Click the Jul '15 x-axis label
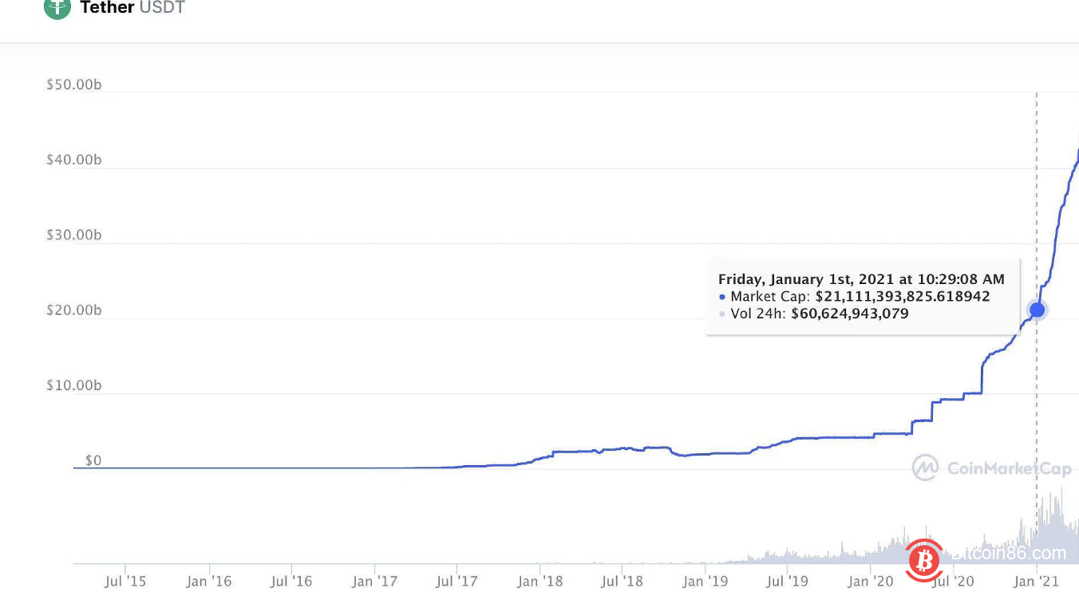1079x592 pixels. (x=125, y=581)
